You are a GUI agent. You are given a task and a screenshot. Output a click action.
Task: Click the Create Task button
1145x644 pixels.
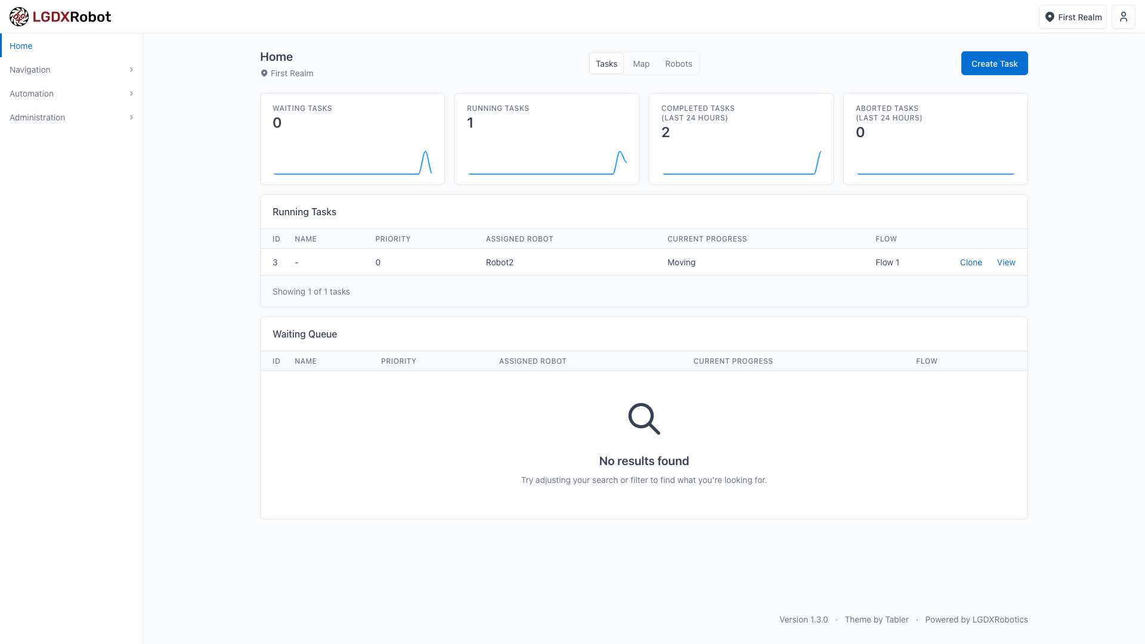tap(994, 63)
